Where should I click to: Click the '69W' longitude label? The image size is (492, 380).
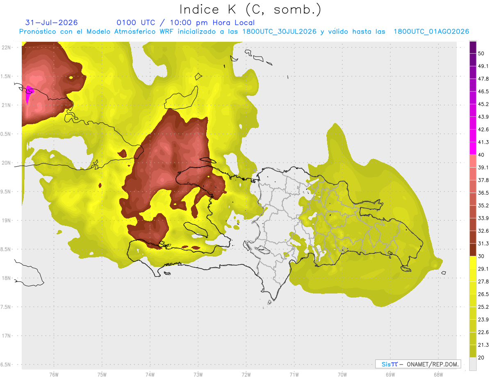[x=390, y=374]
